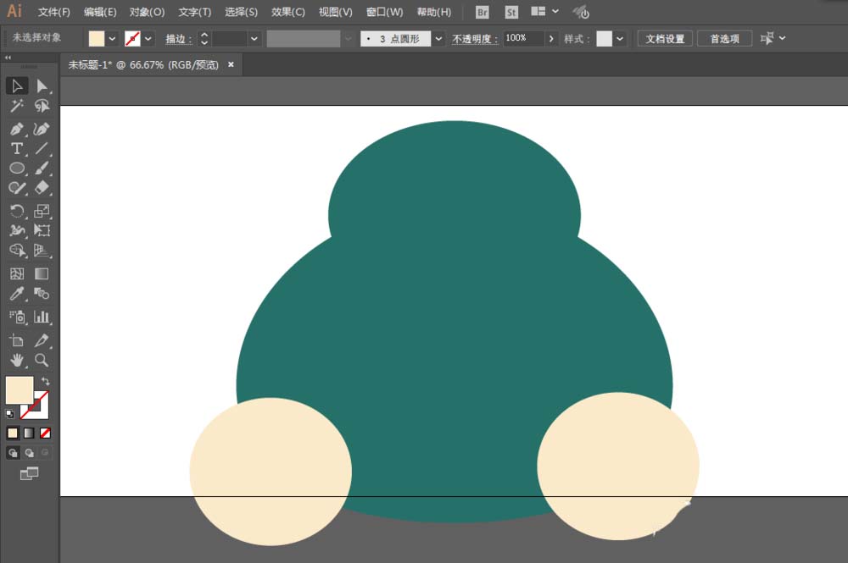Open the 描边 stroke panel link
This screenshot has width=848, height=563.
pyautogui.click(x=178, y=39)
